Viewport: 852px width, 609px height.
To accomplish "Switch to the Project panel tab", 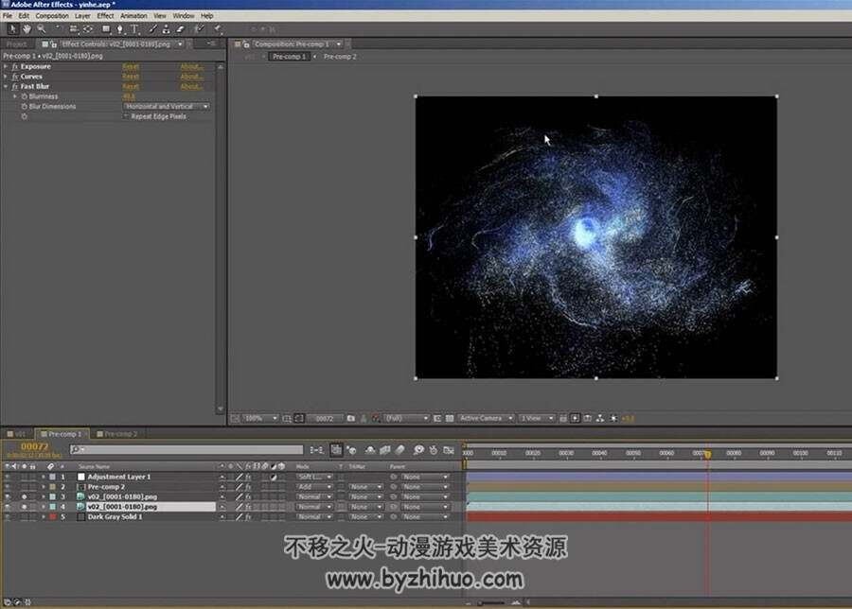I will point(17,43).
